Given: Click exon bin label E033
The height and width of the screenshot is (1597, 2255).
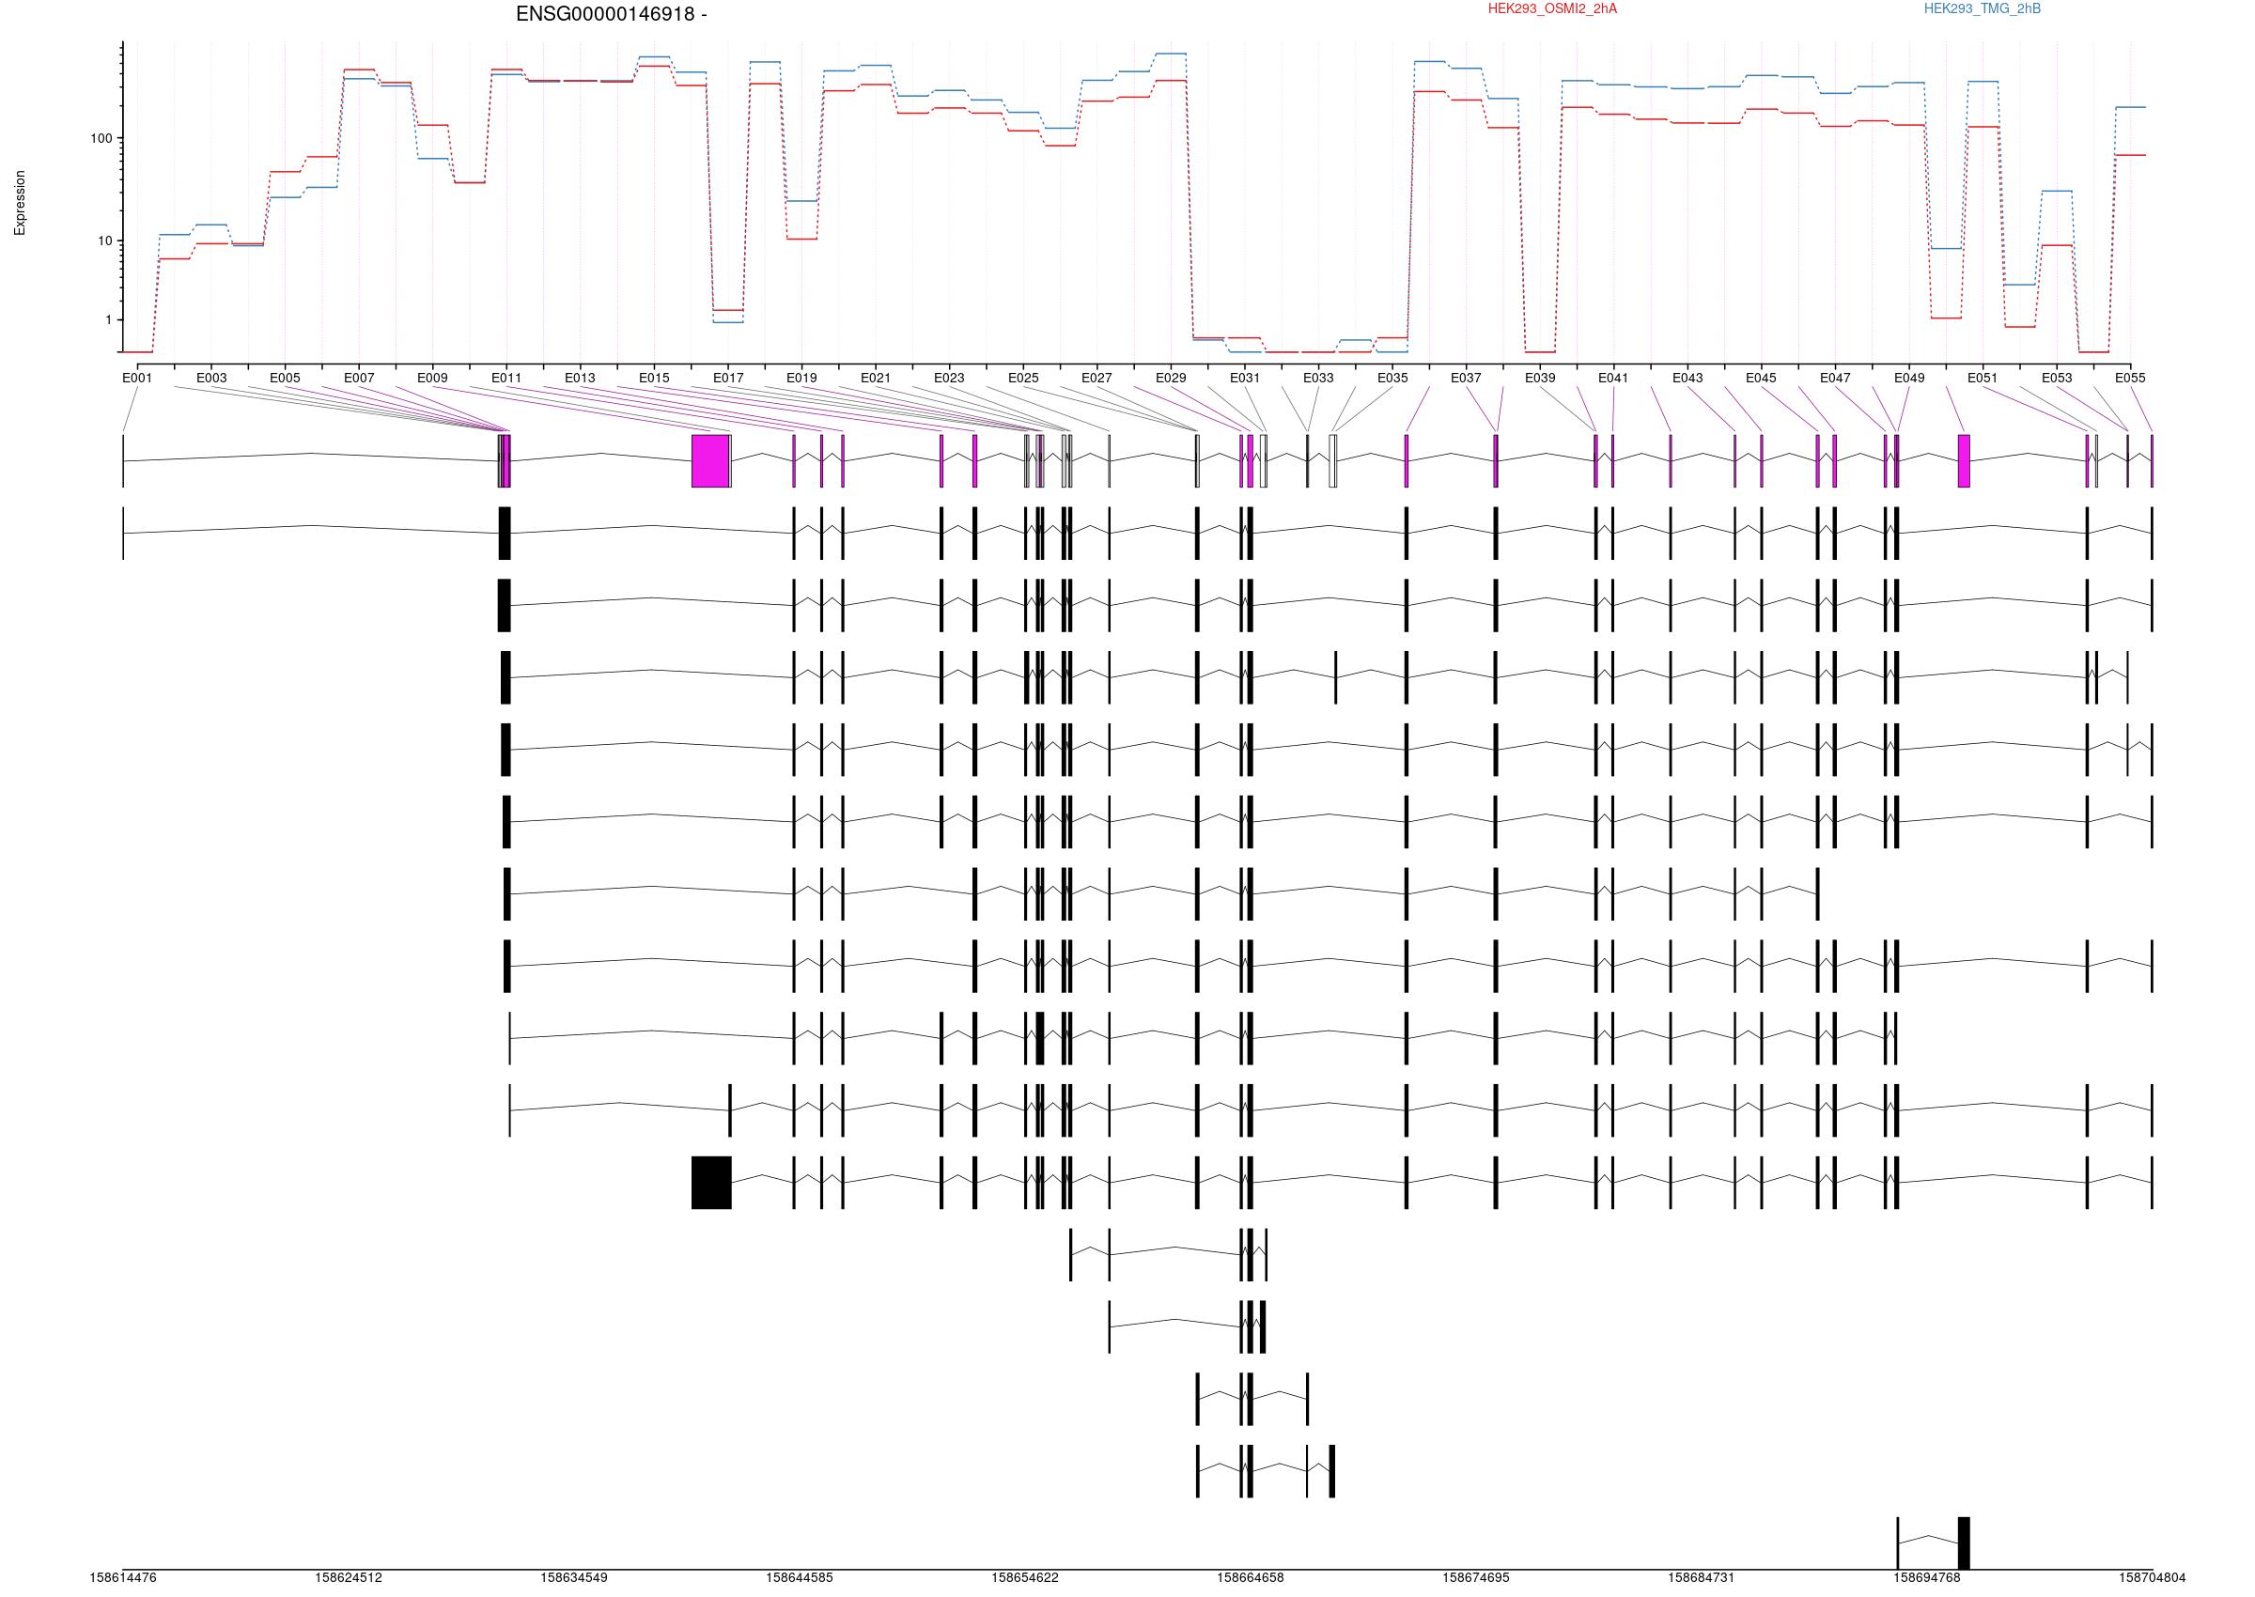Looking at the screenshot, I should click(1319, 378).
